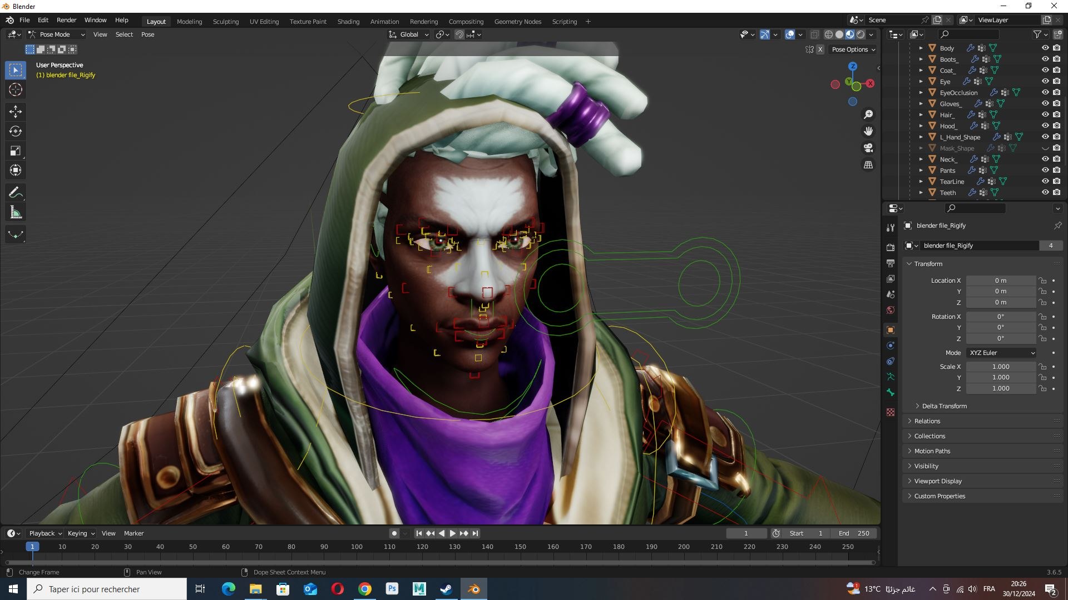Screen dimensions: 1068x600
Task: Disable rendering for Pants object
Action: click(1057, 171)
